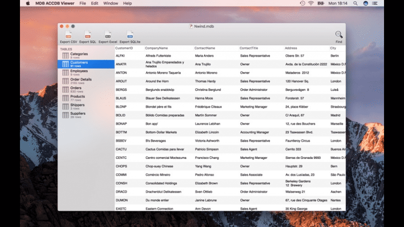Click the CustomerID column header
The image size is (404, 227).
pyautogui.click(x=124, y=48)
